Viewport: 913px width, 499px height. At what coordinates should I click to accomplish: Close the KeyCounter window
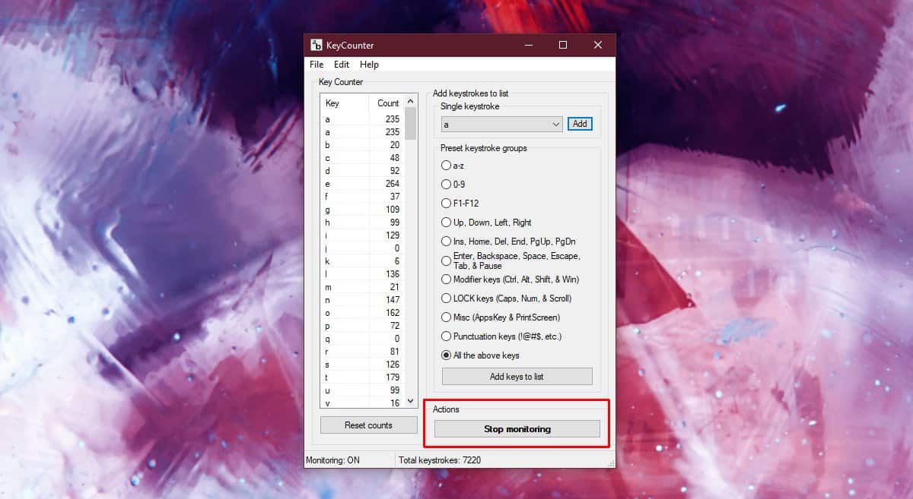click(598, 45)
